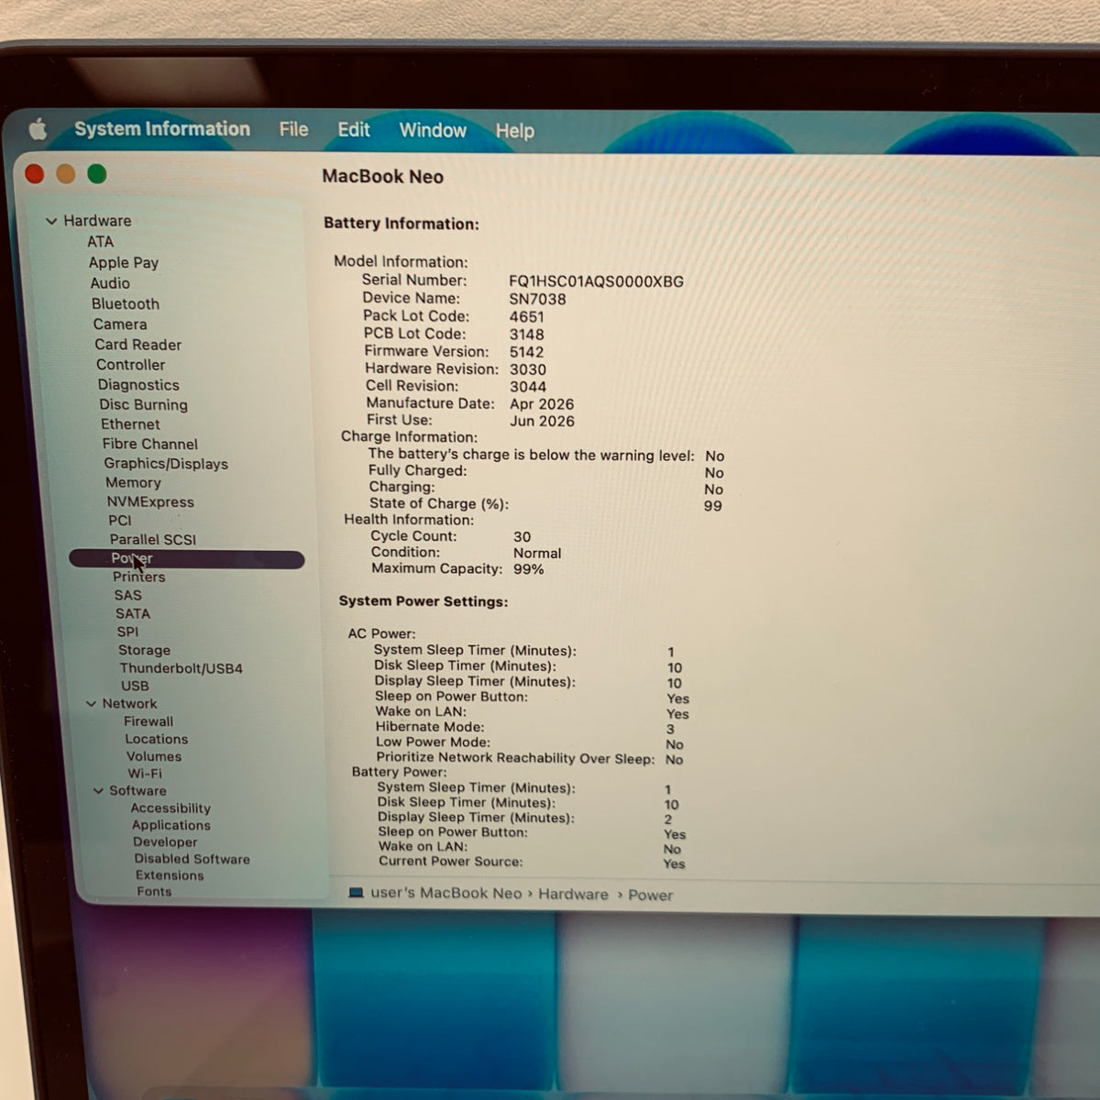Select Applications under Software
The height and width of the screenshot is (1100, 1100).
[x=170, y=825]
